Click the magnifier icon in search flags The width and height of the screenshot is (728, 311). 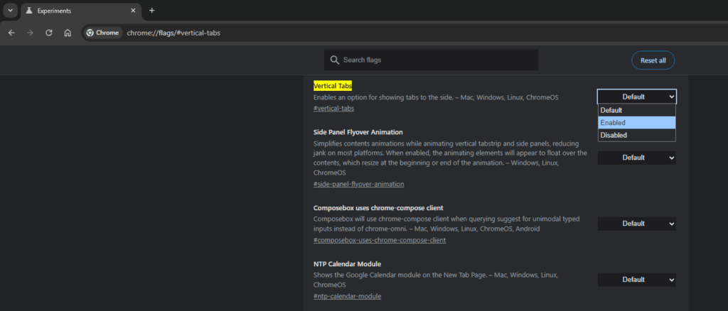point(334,60)
